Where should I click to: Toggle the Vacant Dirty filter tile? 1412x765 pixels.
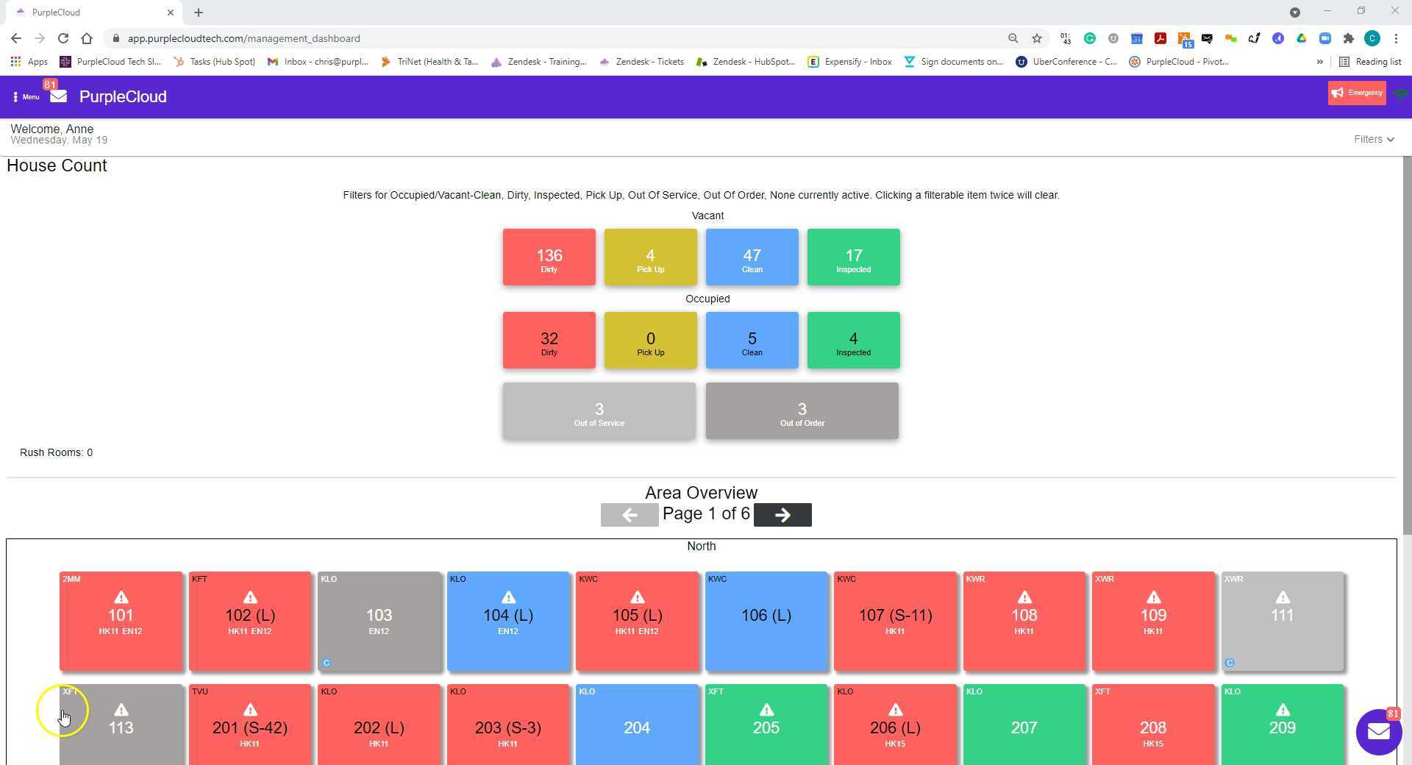click(x=549, y=257)
